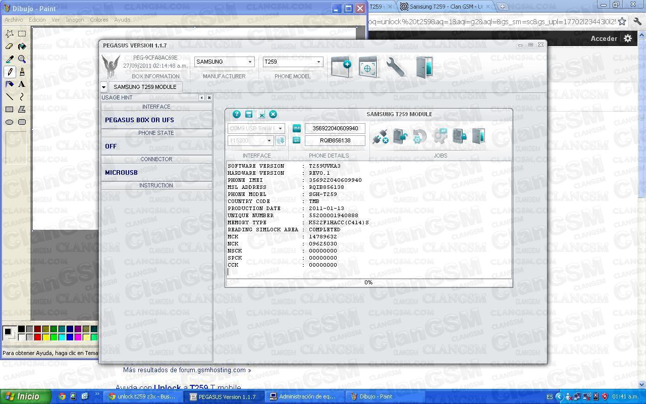Open the T259 phone model dropdown
This screenshot has width=646, height=404.
[318, 62]
